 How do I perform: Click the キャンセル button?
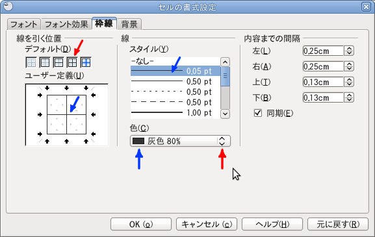[x=207, y=224]
